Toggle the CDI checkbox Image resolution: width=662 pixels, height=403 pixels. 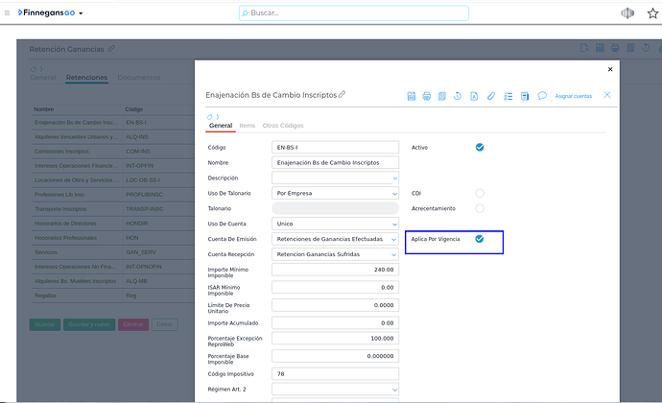[480, 193]
